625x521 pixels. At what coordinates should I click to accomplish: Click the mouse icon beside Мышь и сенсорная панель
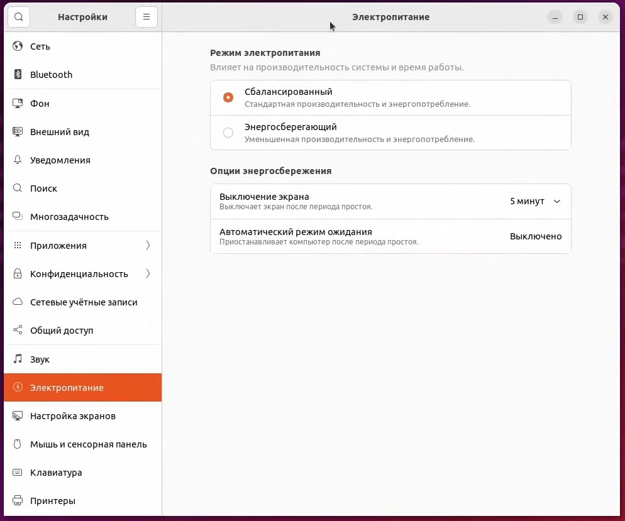click(x=17, y=444)
